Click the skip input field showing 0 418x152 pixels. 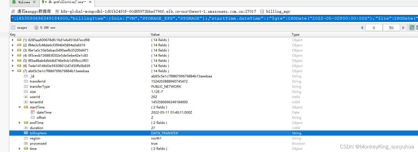pyautogui.click(x=374, y=28)
